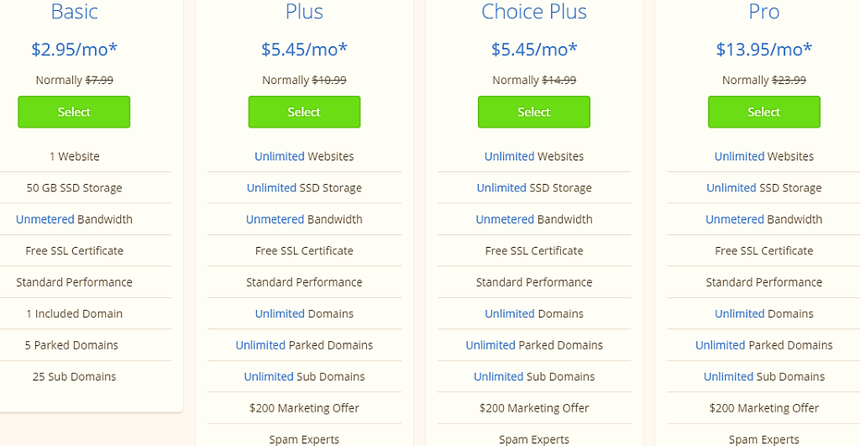Select the Basic hosting plan
The image size is (860, 446).
(74, 112)
